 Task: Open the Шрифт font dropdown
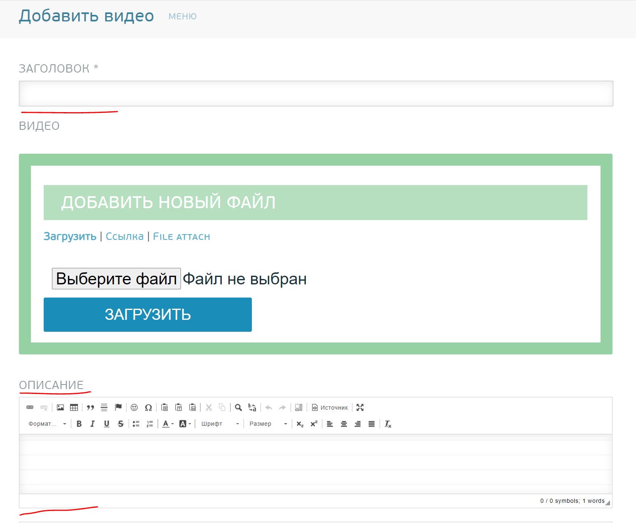tap(220, 424)
